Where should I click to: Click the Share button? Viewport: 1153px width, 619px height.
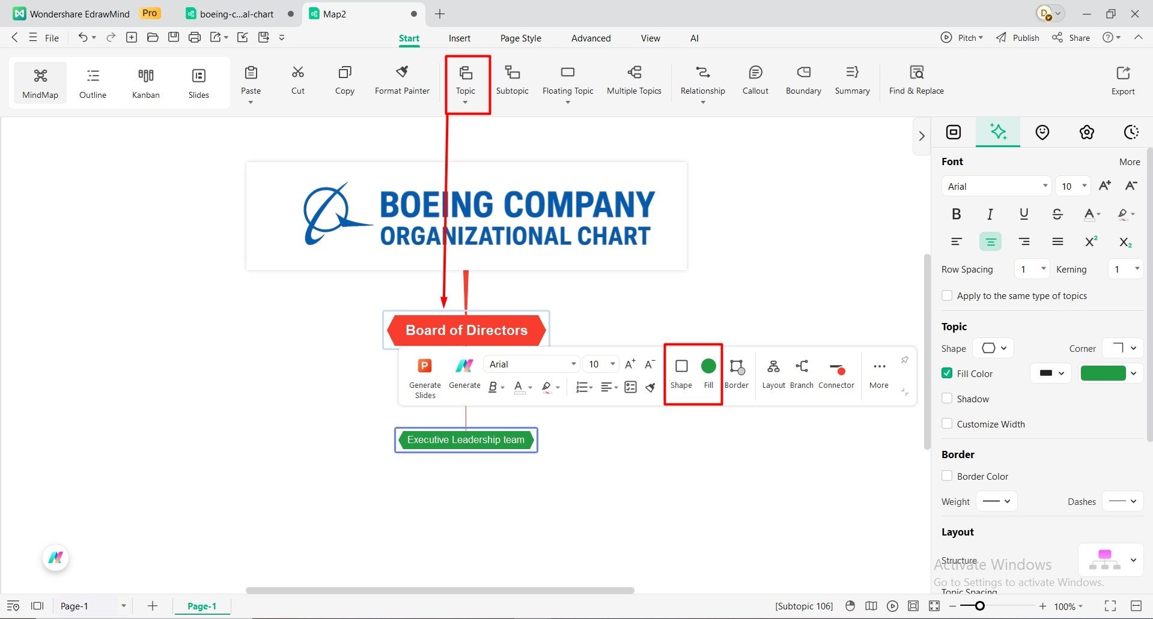1071,38
